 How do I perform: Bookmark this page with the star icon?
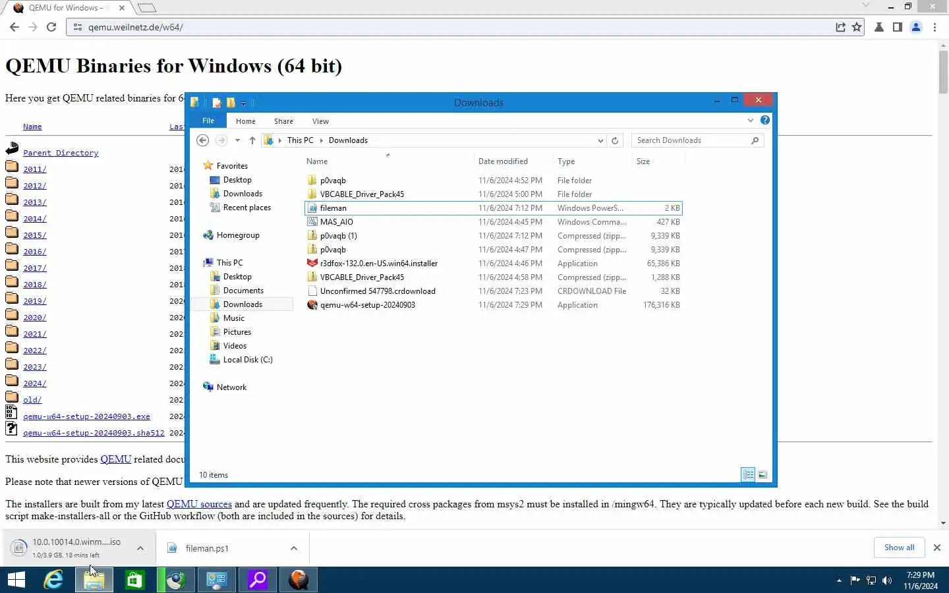pyautogui.click(x=857, y=27)
